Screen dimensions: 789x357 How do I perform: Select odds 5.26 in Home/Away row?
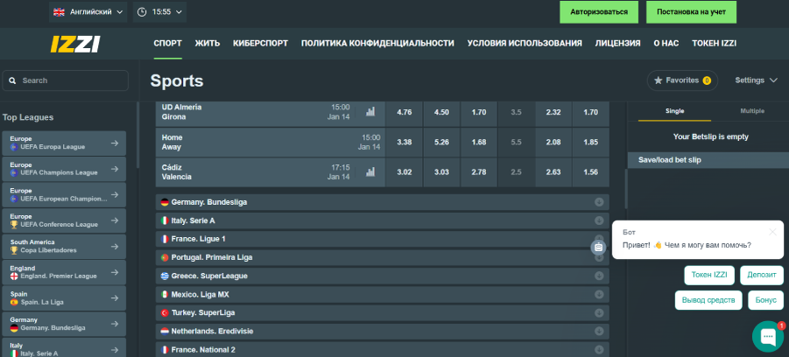(441, 143)
